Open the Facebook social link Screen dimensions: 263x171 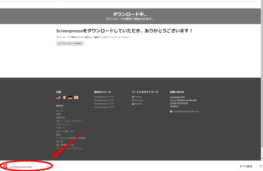pos(137,100)
